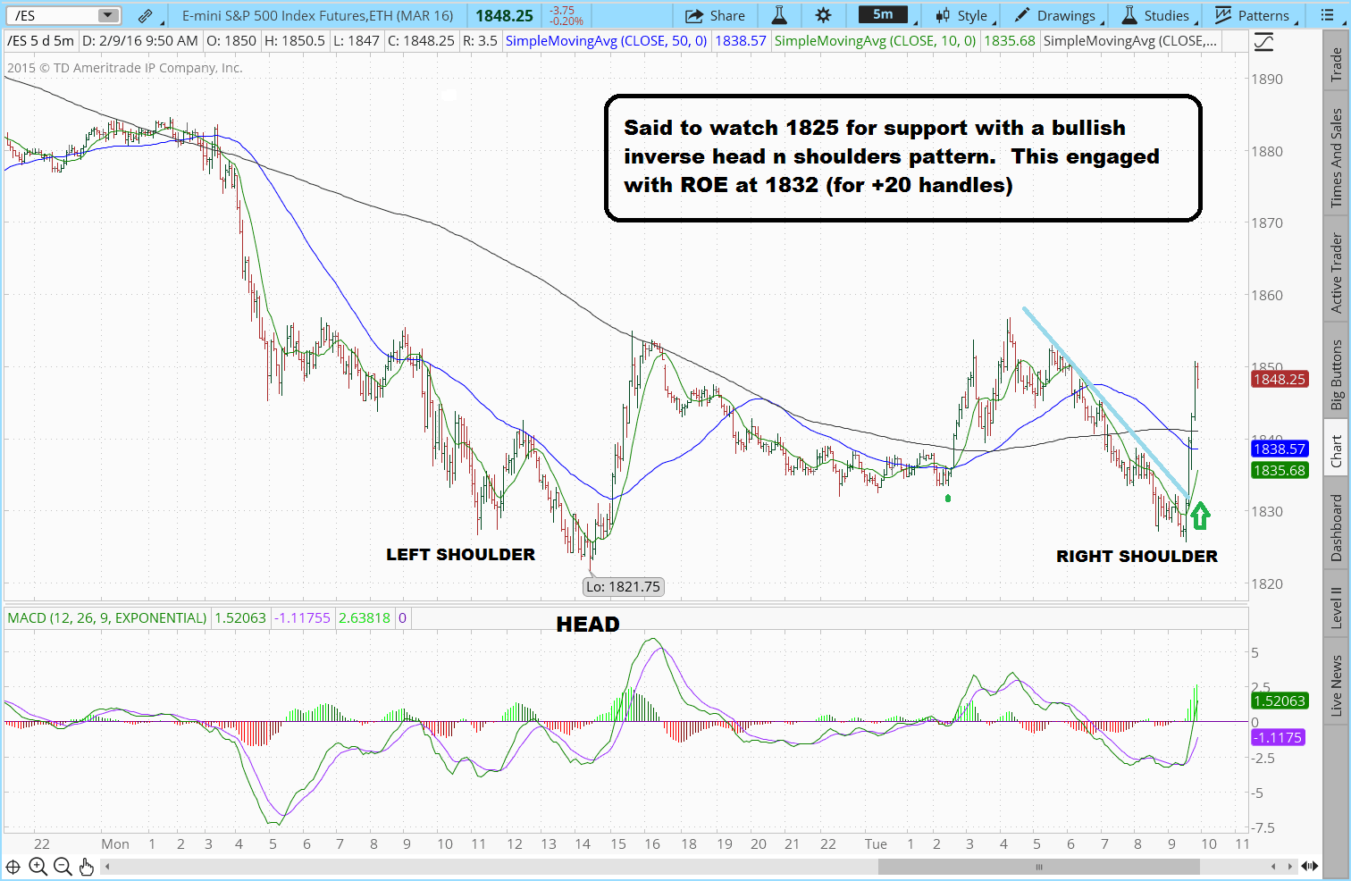Click the MACD value 2.63818 readout
The width and height of the screenshot is (1351, 881).
[365, 617]
